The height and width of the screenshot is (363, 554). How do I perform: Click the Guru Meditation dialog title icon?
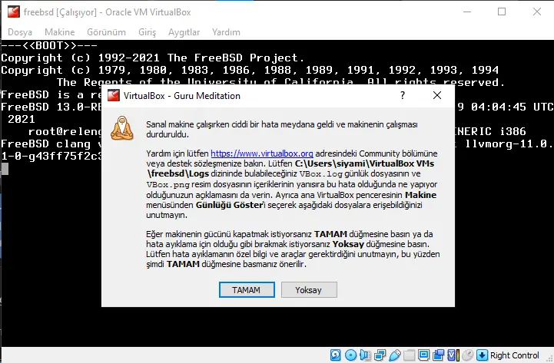[114, 95]
